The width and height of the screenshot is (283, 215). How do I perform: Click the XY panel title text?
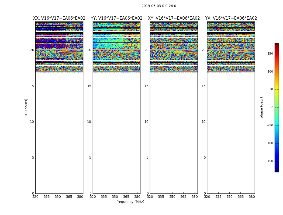point(174,18)
